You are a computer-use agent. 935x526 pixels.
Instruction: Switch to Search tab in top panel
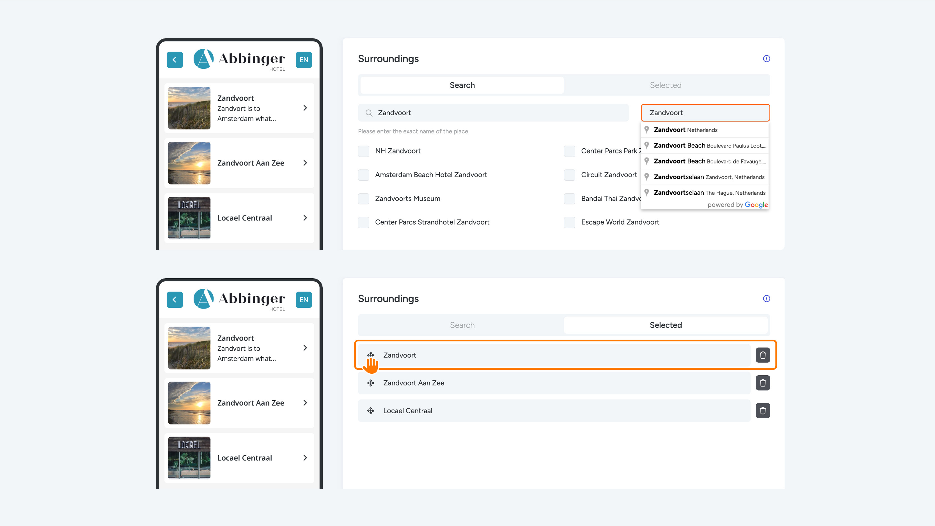tap(462, 85)
